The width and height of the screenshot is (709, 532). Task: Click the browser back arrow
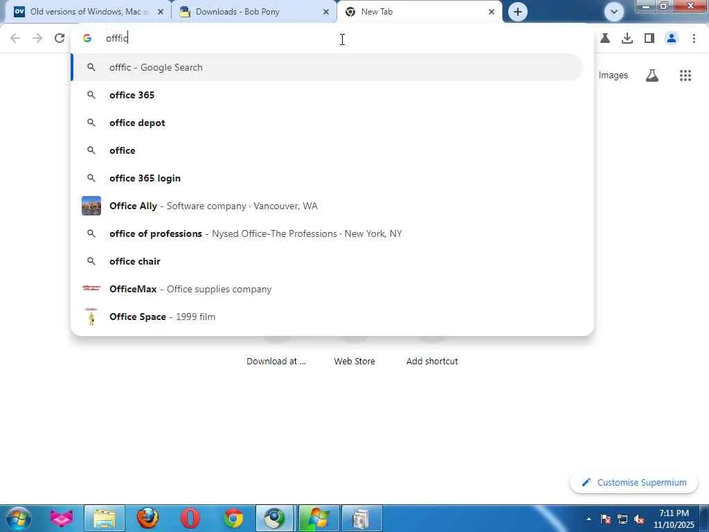point(15,38)
